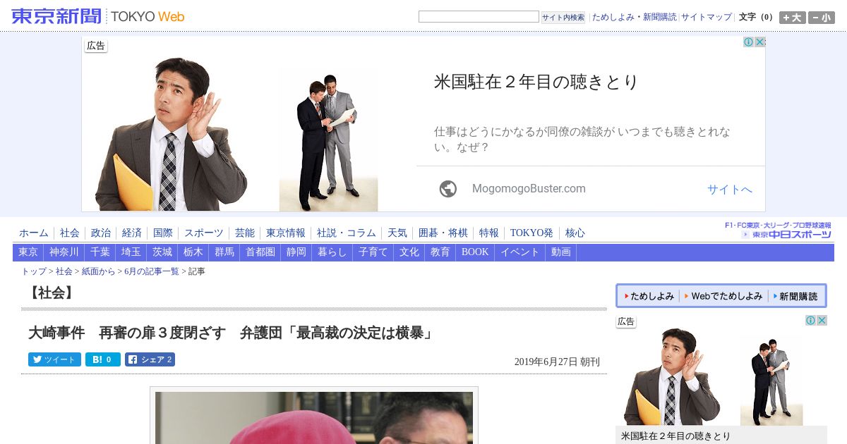Screen dimensions: 847x444
Task: Open ためしよみ・新聞購読 header link
Action: pos(634,17)
